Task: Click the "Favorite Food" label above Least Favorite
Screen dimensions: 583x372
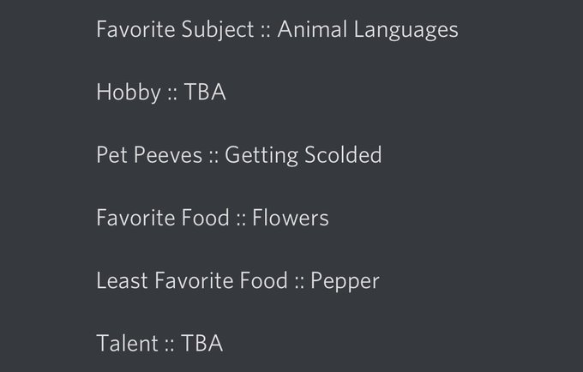Action: (163, 218)
